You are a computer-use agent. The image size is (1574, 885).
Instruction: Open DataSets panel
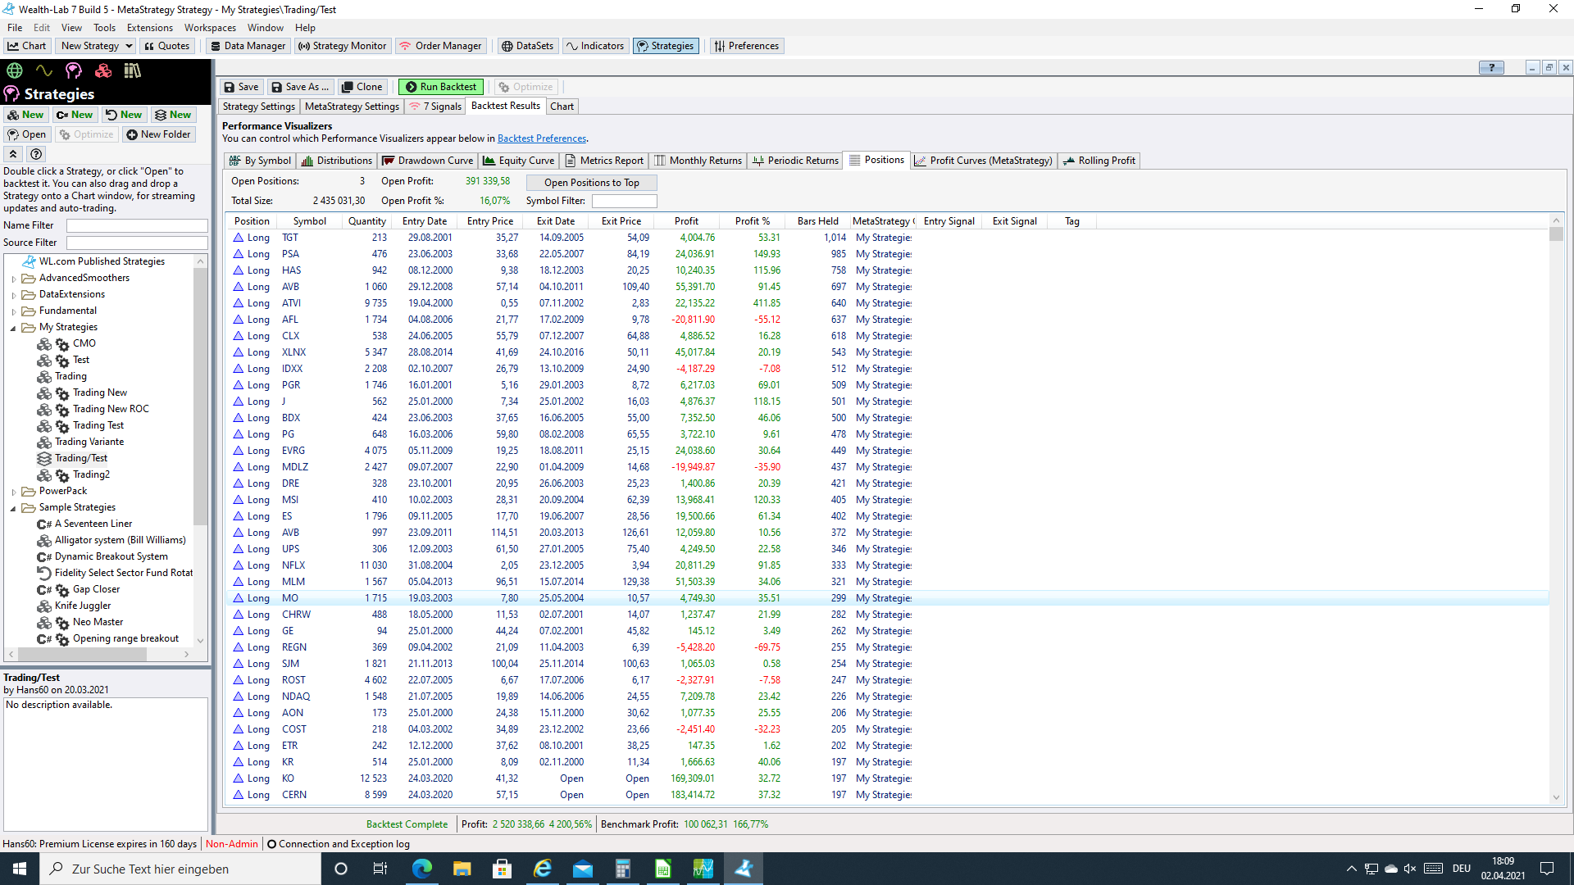(527, 46)
